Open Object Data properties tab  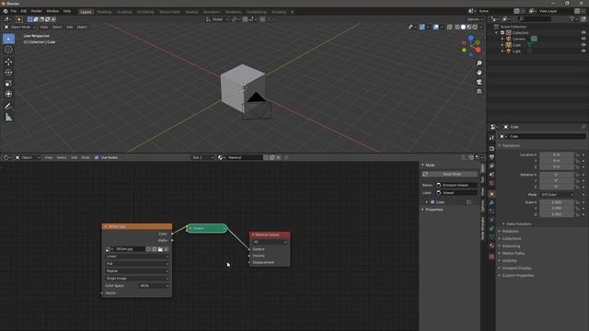tap(491, 237)
